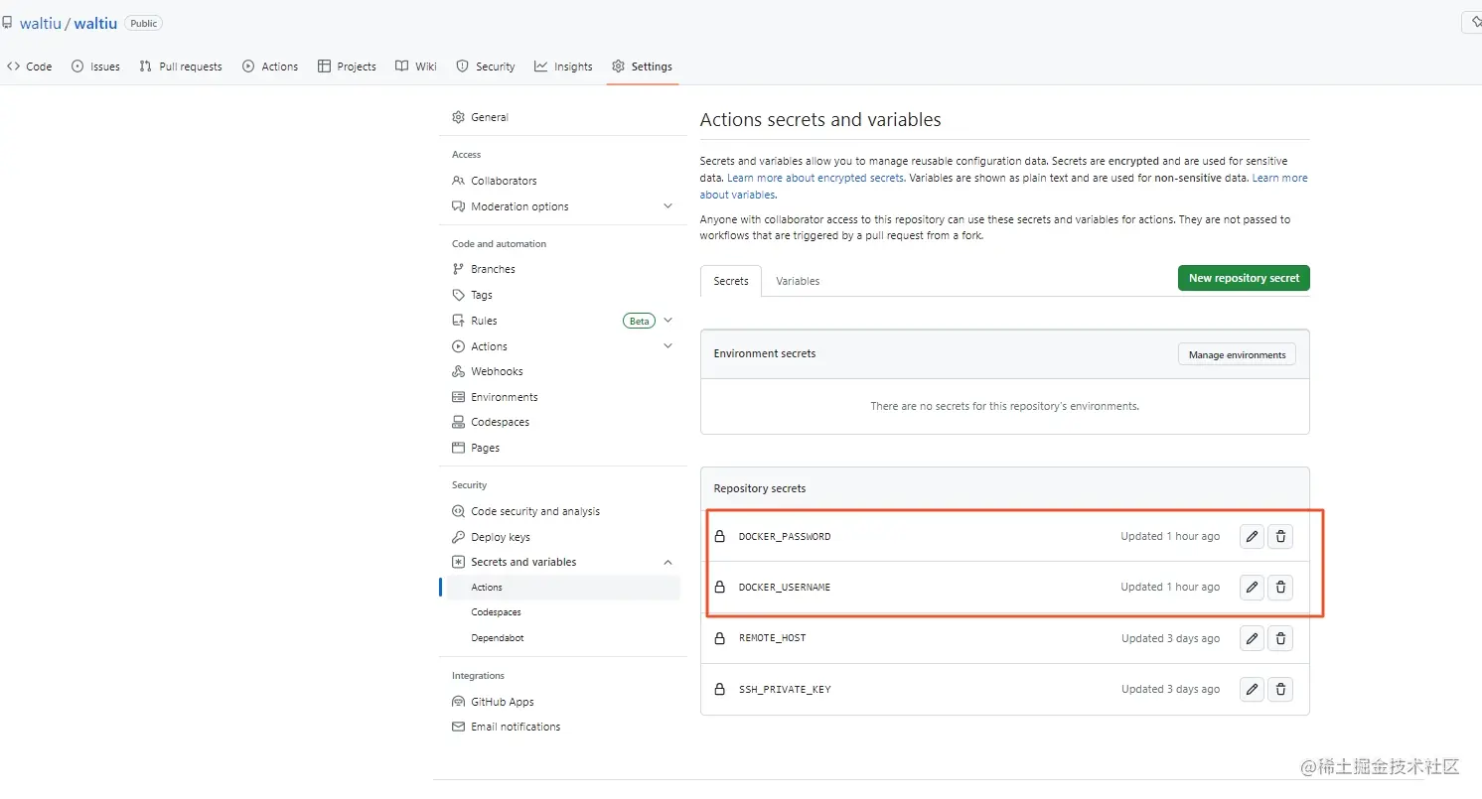Collapse the Secrets and variables chevron

(667, 562)
